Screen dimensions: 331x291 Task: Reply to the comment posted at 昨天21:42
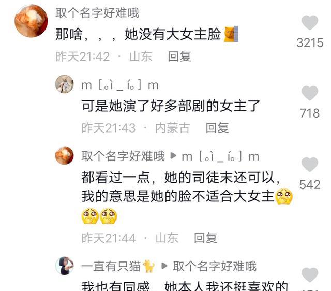(x=179, y=56)
